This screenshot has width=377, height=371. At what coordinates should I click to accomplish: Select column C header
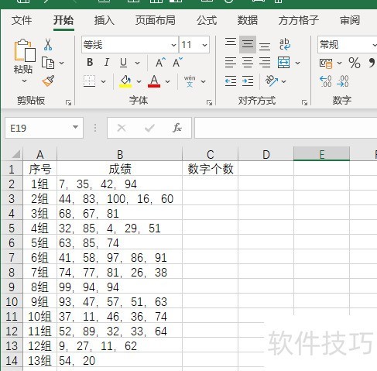[x=210, y=154]
